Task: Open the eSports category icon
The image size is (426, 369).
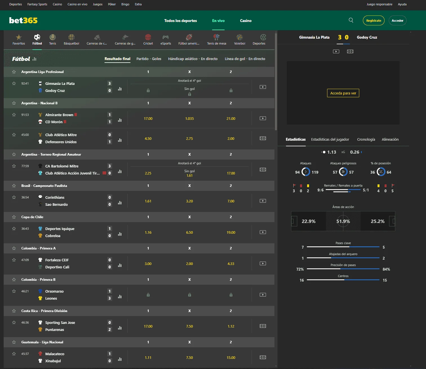Action: [x=166, y=39]
